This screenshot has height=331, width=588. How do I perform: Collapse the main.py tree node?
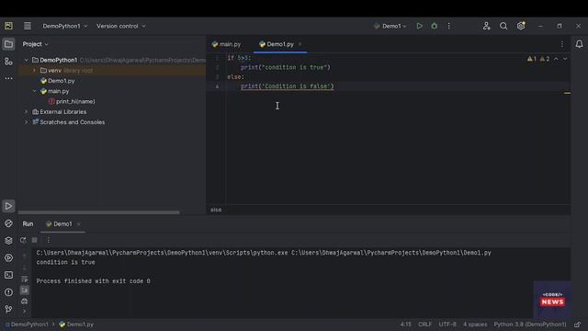pyautogui.click(x=34, y=91)
